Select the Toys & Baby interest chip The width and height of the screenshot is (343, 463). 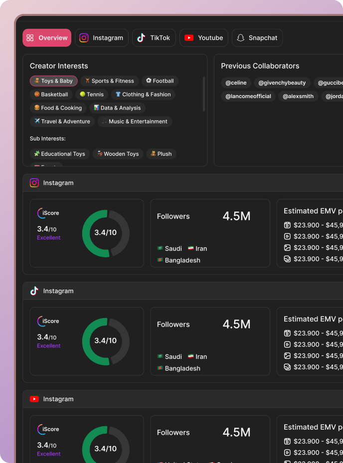click(53, 81)
